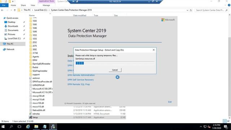
Task: Open Pictures in Quick access
Action: tap(12, 34)
